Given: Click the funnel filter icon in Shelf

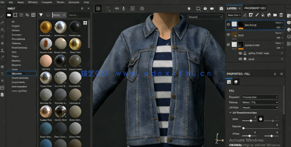Looking at the screenshot, I should (41, 15).
